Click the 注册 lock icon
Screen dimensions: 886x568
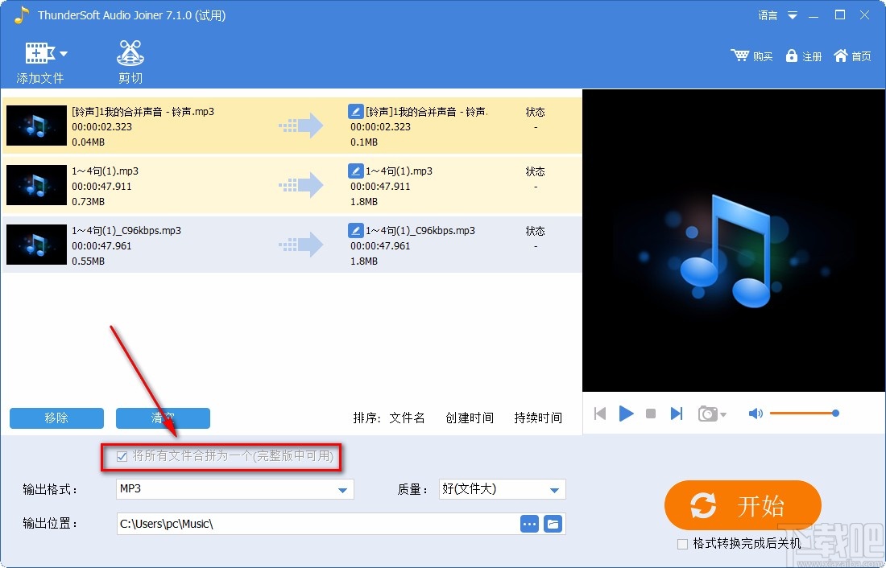pyautogui.click(x=793, y=56)
